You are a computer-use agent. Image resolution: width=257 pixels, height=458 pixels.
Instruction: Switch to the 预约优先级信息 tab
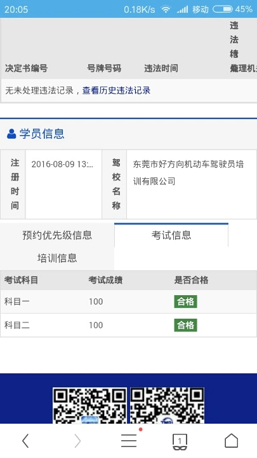click(x=57, y=235)
